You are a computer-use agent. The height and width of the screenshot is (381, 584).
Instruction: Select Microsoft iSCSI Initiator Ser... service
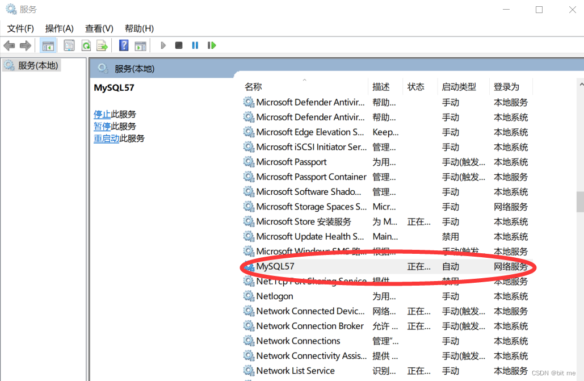387,147
